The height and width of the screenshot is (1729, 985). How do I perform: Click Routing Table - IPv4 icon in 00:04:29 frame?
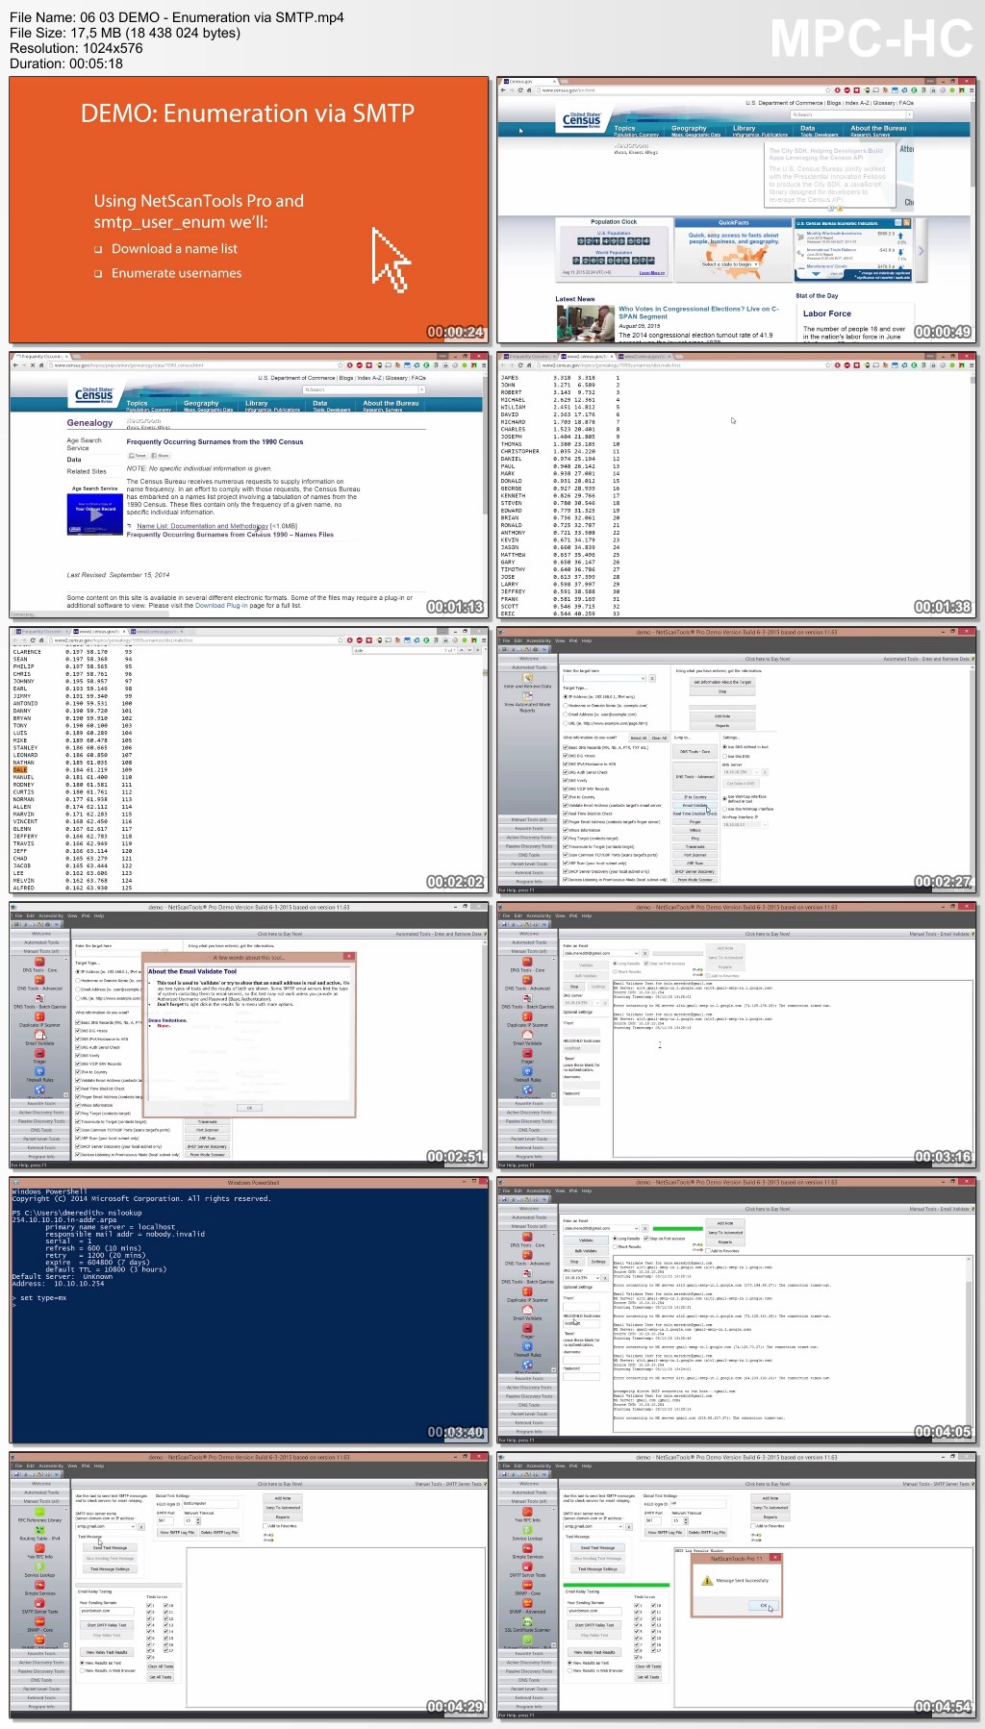(39, 1529)
